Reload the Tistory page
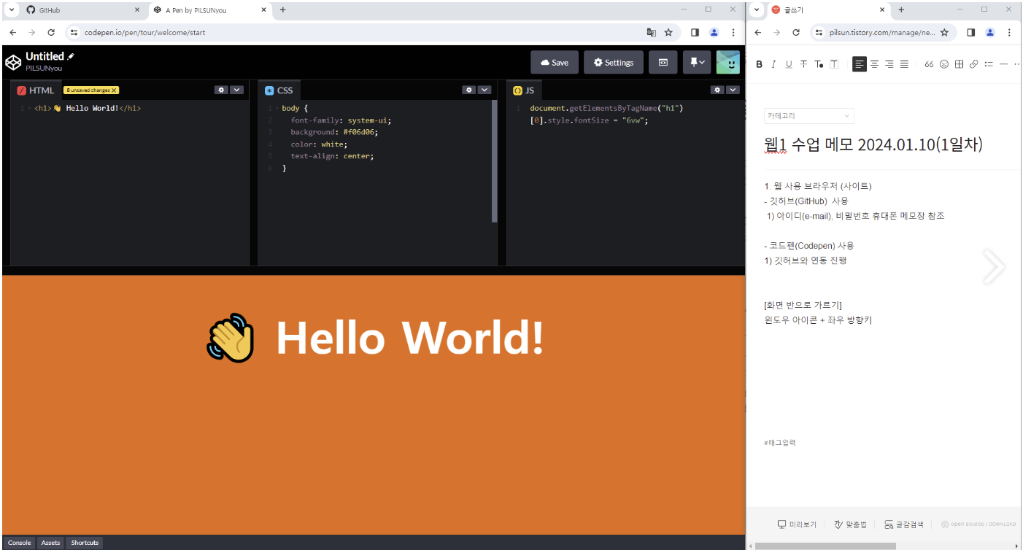The height and width of the screenshot is (550, 1023). [x=796, y=32]
